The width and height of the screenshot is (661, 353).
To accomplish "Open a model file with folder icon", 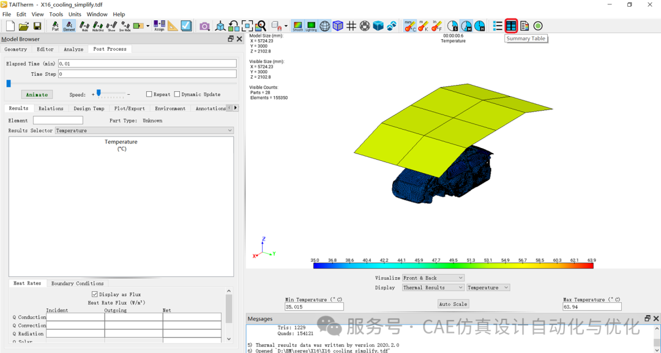I will pyautogui.click(x=24, y=26).
